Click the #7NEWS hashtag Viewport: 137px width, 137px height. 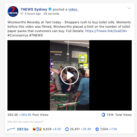pos(36,35)
